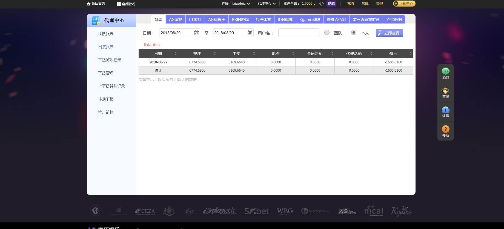
Task: Open the 线路 line selector icon
Action: [x=446, y=110]
